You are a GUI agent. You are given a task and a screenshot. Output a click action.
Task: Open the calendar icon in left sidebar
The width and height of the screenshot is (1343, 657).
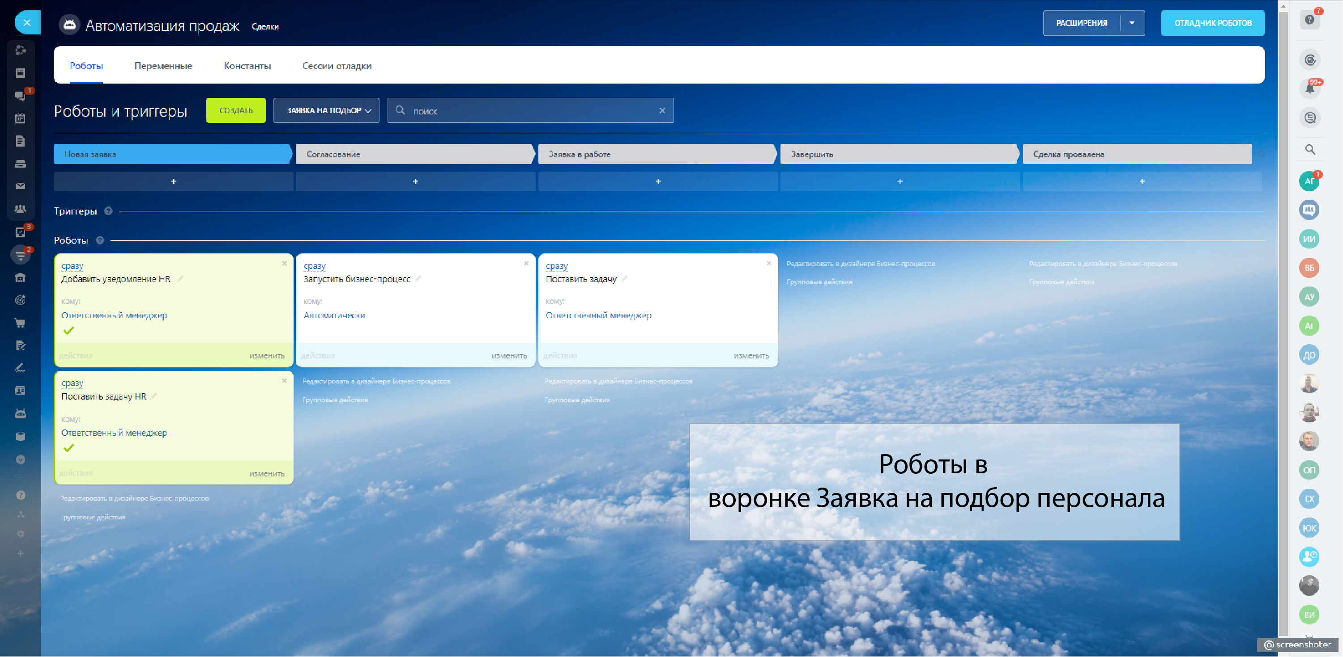pyautogui.click(x=20, y=118)
